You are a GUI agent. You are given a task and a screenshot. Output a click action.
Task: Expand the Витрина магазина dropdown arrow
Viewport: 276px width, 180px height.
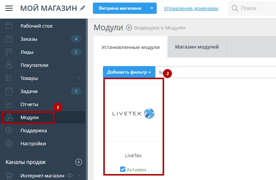click(152, 8)
